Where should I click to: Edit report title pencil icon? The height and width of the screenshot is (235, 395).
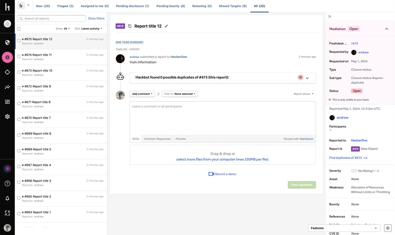coord(166,26)
